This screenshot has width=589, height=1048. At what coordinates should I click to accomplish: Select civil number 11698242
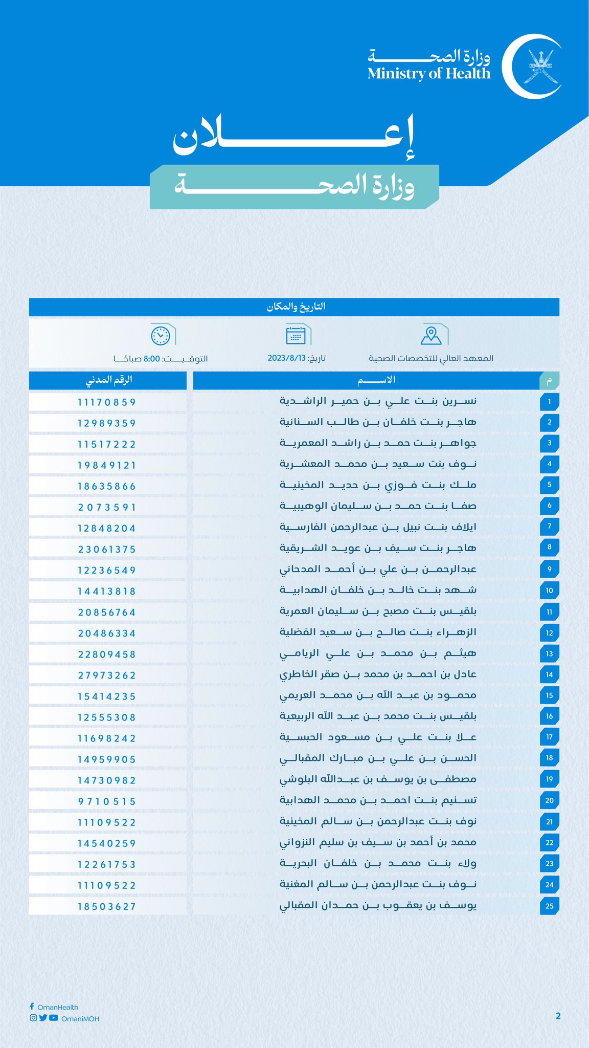107,738
